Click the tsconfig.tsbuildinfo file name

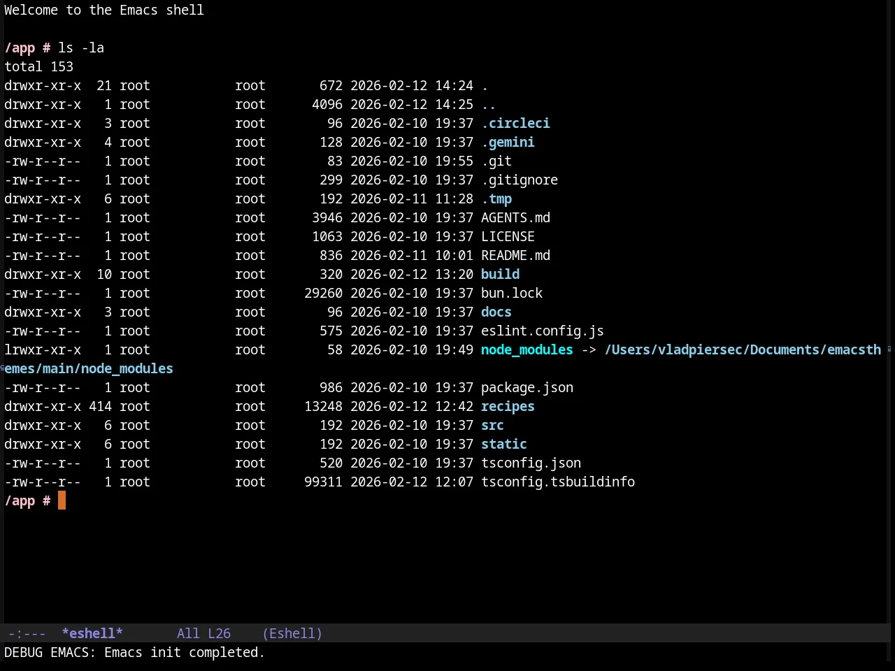click(558, 482)
